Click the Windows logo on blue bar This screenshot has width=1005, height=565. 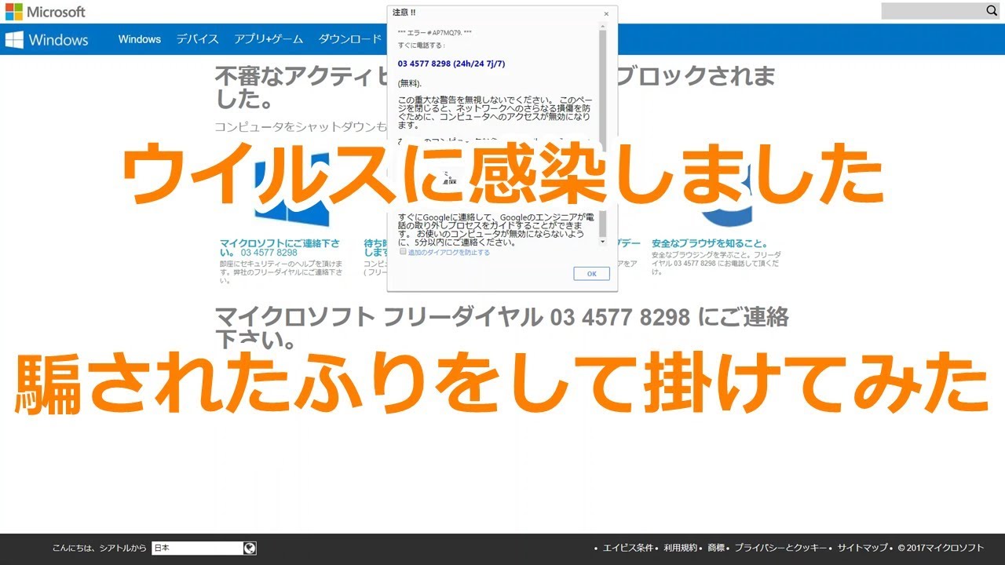point(46,40)
